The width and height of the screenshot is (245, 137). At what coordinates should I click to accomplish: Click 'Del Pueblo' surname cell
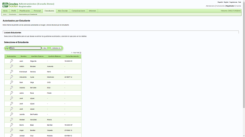(x=34, y=114)
